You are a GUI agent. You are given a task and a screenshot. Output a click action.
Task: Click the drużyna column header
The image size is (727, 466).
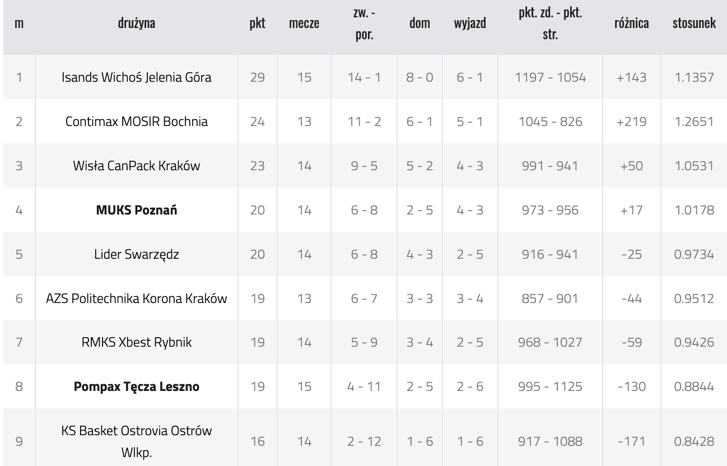coord(137,24)
